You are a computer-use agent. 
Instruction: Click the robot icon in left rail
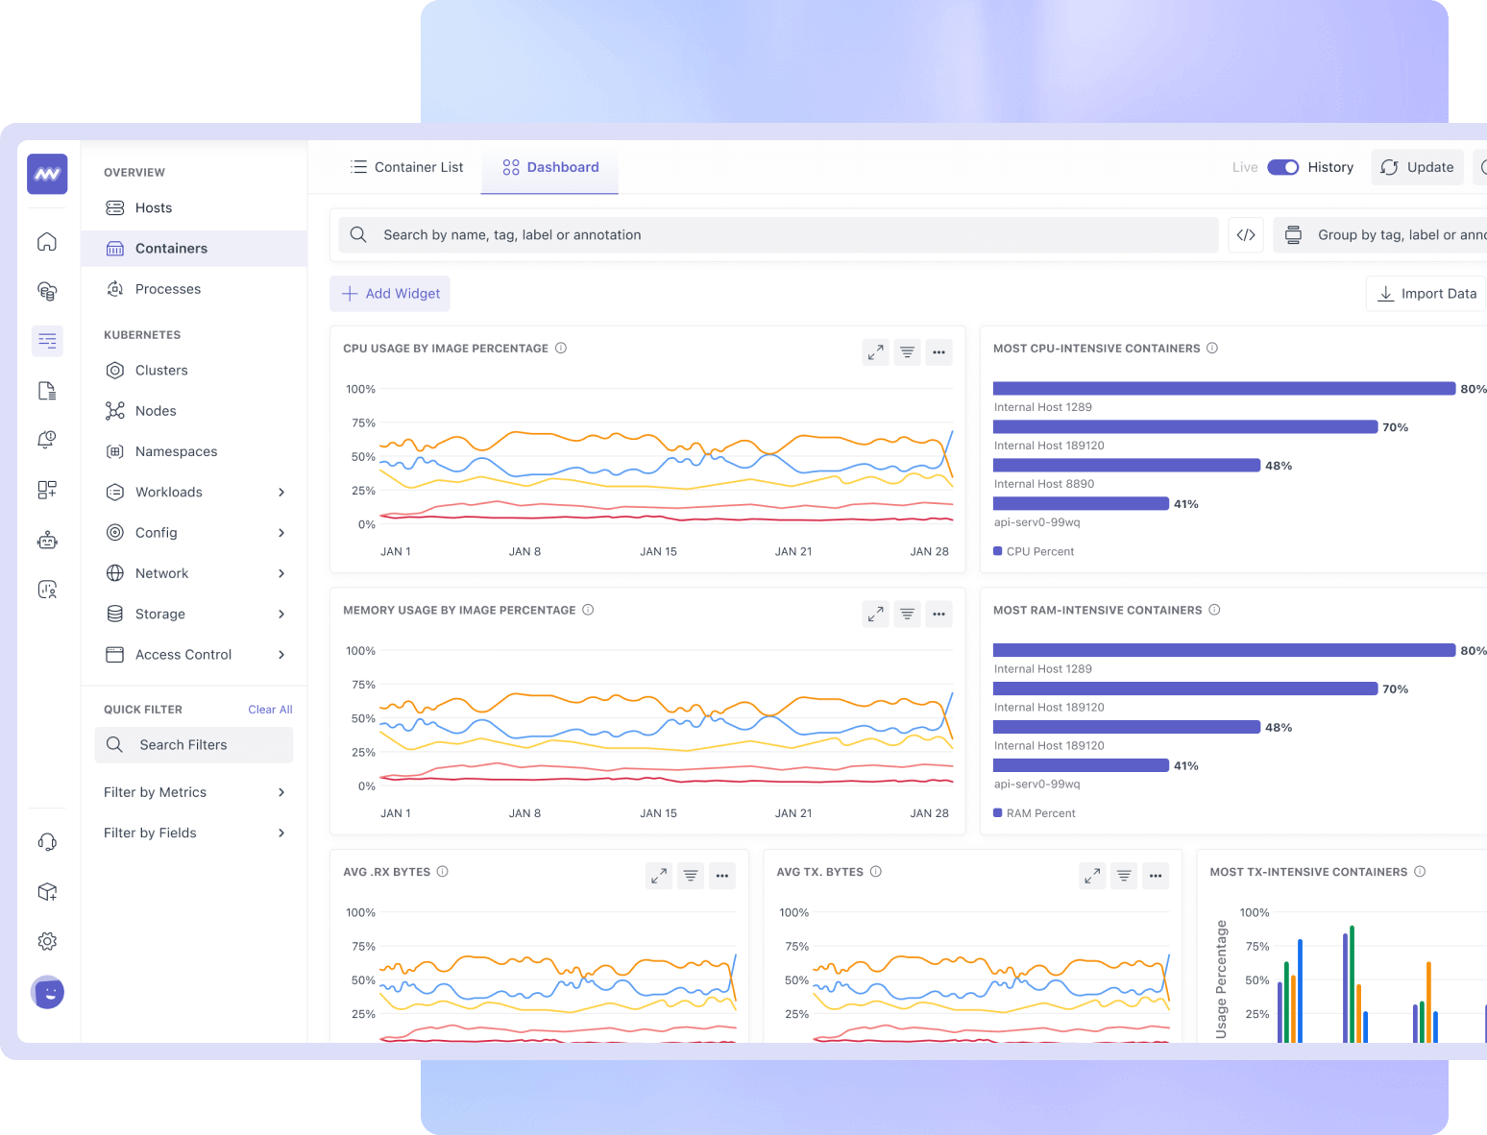(47, 541)
